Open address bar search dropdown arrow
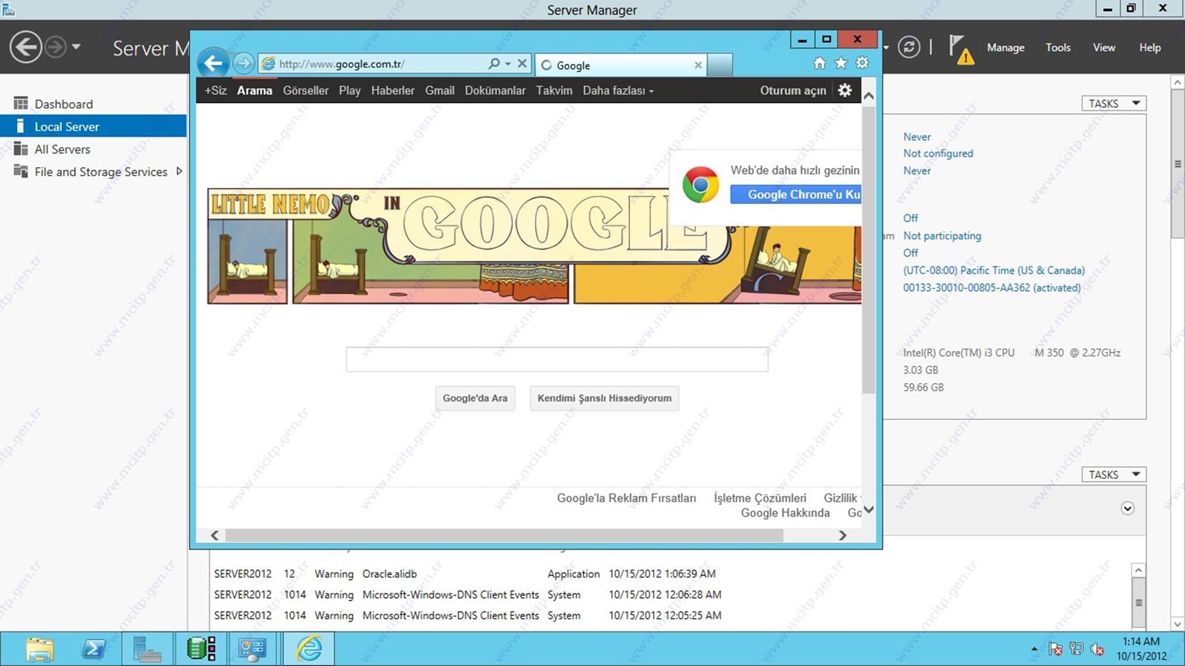The width and height of the screenshot is (1185, 666). (x=508, y=64)
